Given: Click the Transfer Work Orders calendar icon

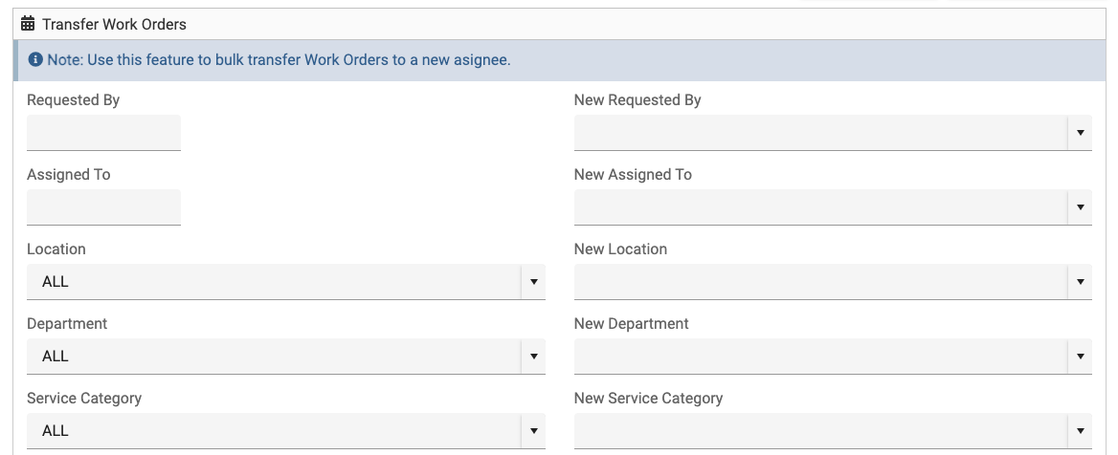Looking at the screenshot, I should (28, 24).
